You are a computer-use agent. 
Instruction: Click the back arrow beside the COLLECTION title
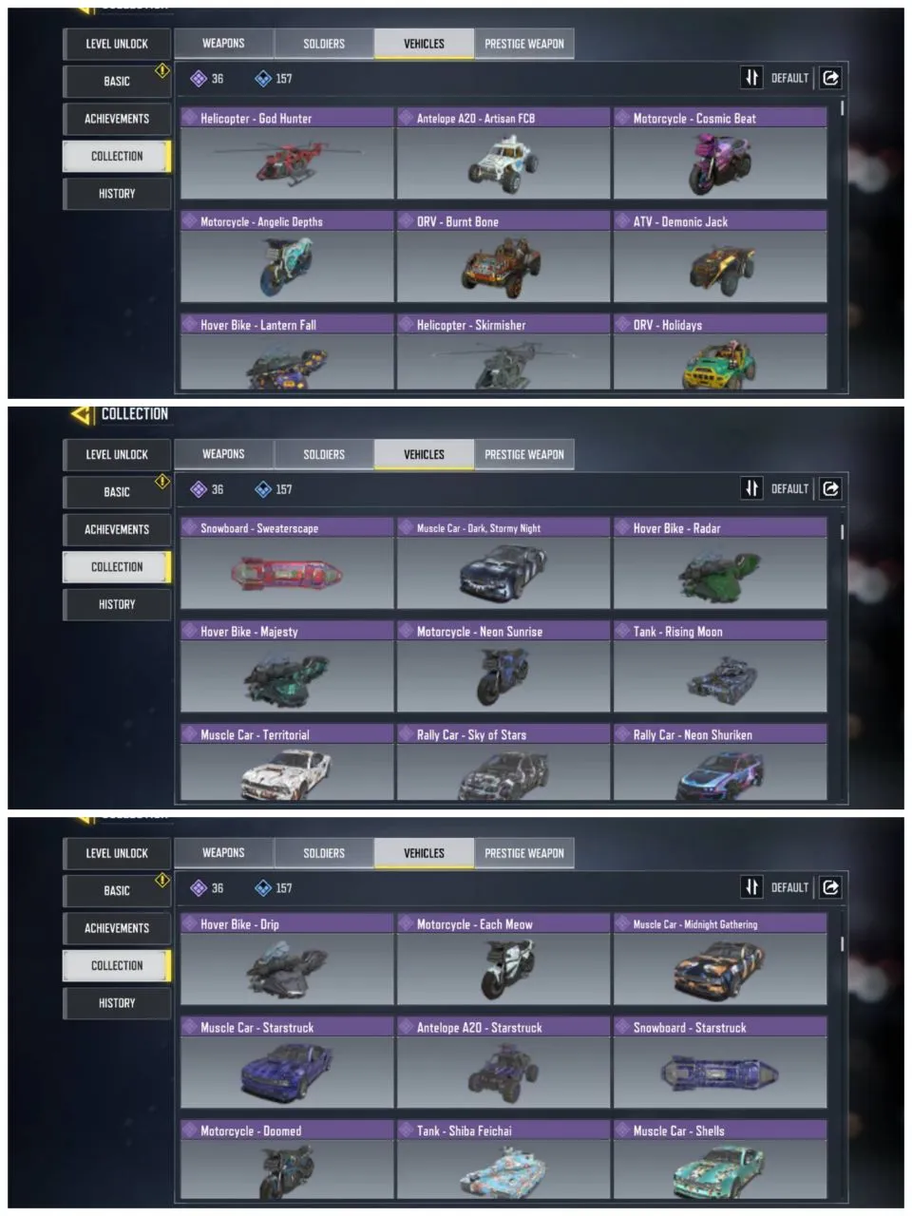point(83,415)
